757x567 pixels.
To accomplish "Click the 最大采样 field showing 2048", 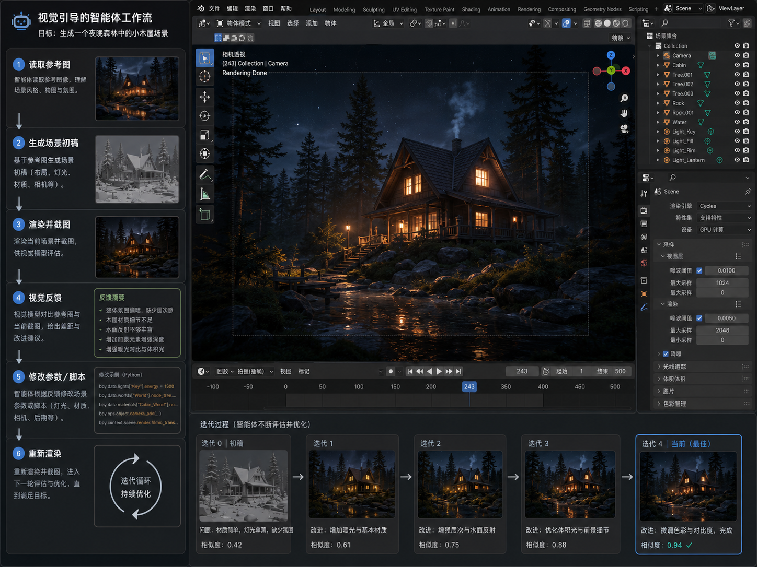I will (x=722, y=330).
